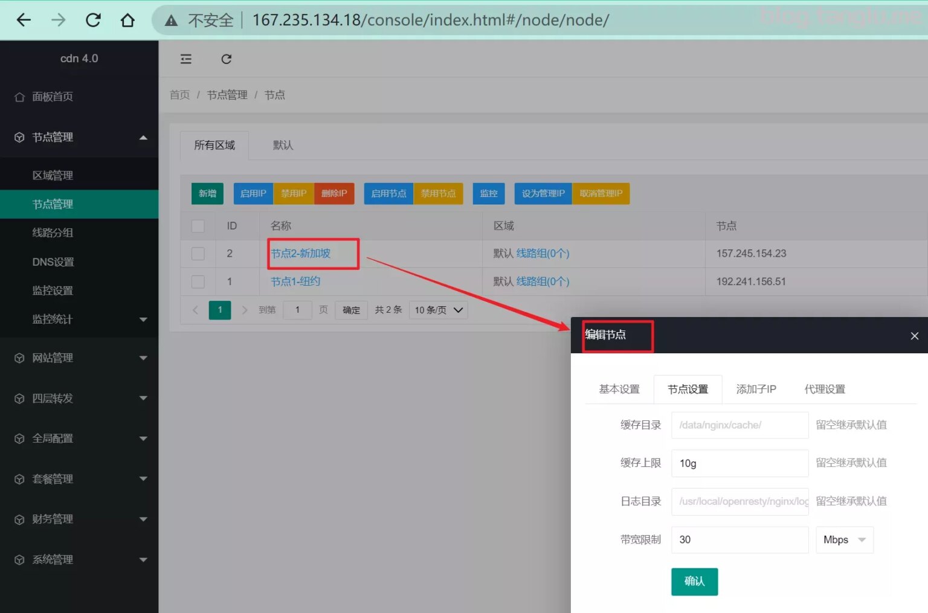Select the 面板首页 home icon in sidebar
The width and height of the screenshot is (928, 613).
tap(19, 96)
